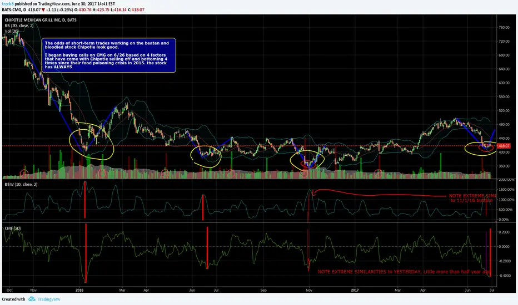Click the BATS:CMG, D symbol text in header
The width and height of the screenshot is (518, 305).
pyautogui.click(x=14, y=10)
